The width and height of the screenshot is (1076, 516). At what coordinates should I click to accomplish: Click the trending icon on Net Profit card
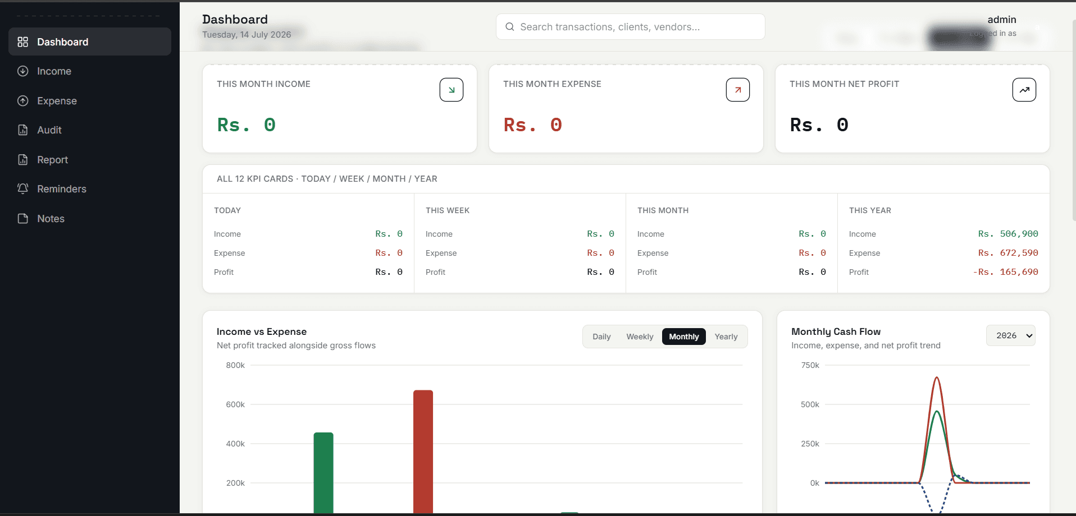pyautogui.click(x=1024, y=90)
